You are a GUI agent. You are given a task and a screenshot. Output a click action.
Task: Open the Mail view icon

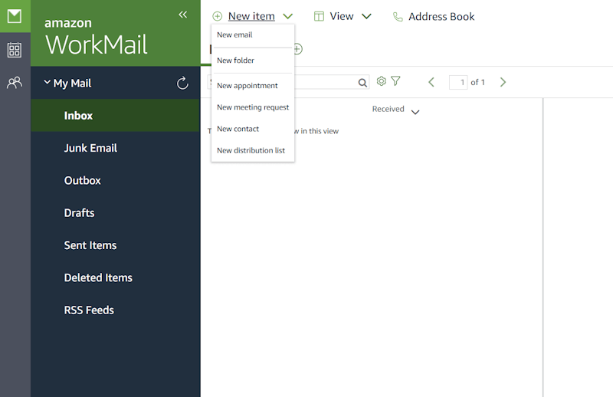pyautogui.click(x=15, y=16)
